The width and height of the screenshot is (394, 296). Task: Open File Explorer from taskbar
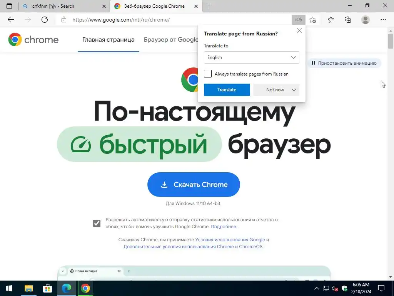coord(28,288)
